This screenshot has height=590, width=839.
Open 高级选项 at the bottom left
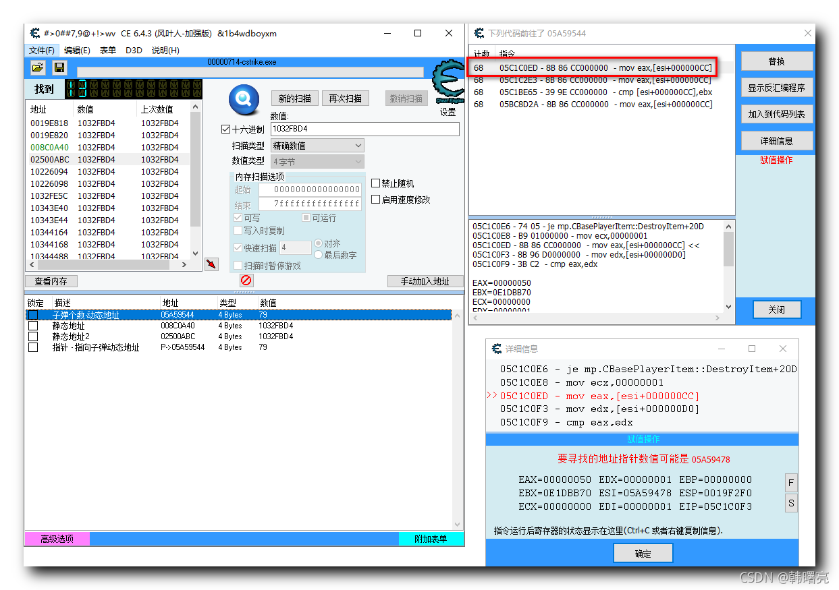57,539
